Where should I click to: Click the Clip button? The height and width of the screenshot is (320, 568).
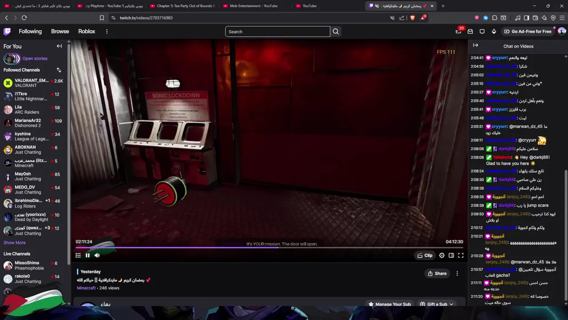[425, 255]
